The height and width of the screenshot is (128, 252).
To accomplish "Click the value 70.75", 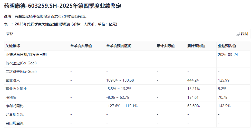I will click(222, 97).
